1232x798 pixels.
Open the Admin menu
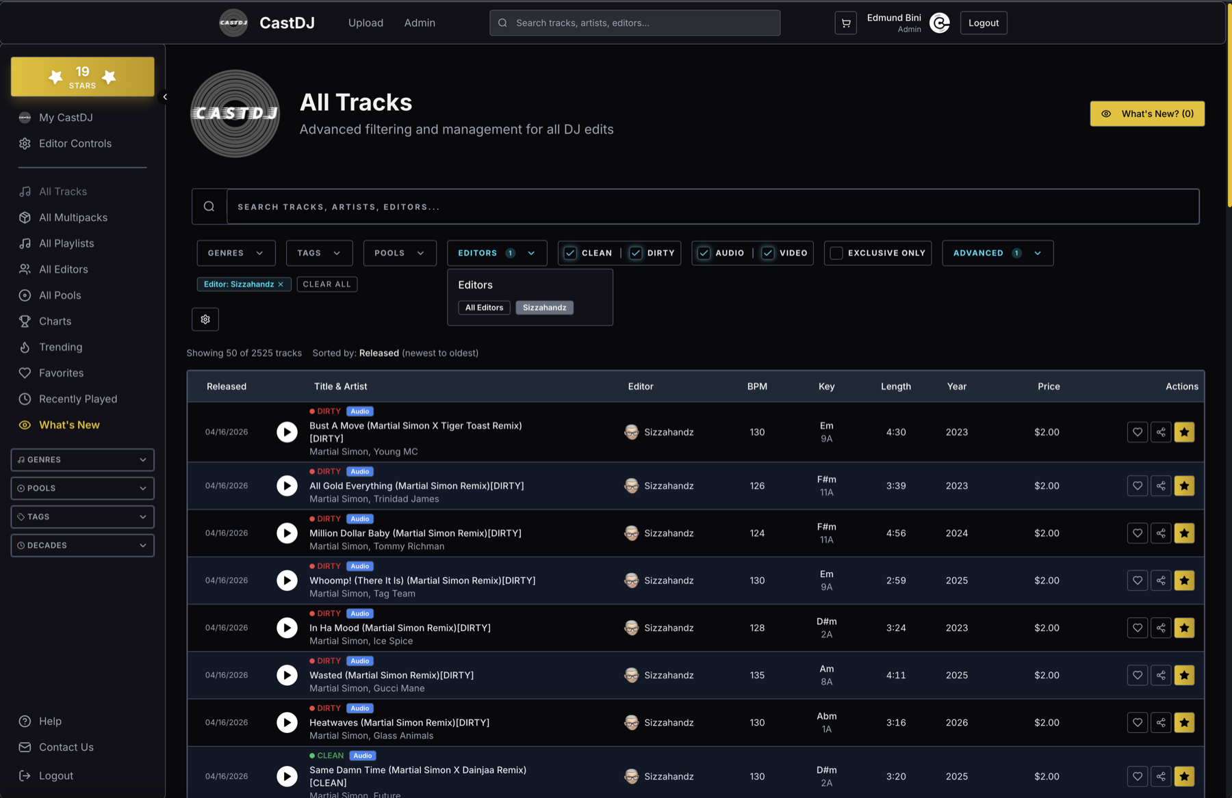point(419,23)
